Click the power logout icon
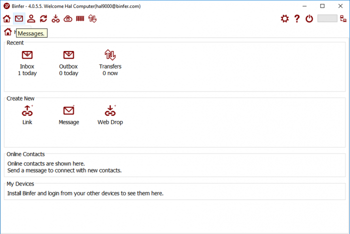 (x=309, y=19)
